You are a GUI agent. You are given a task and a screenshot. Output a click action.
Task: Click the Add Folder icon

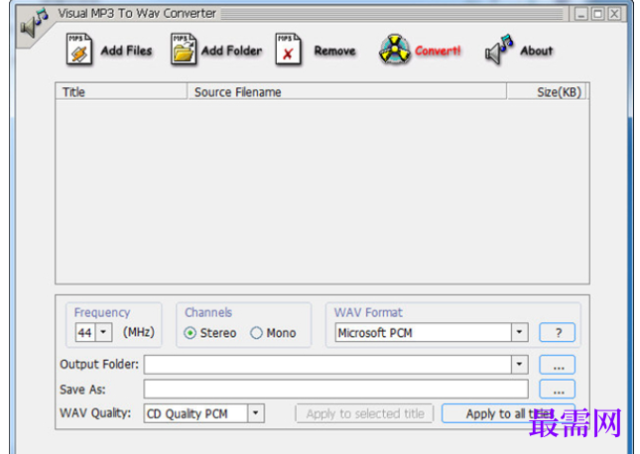[184, 50]
